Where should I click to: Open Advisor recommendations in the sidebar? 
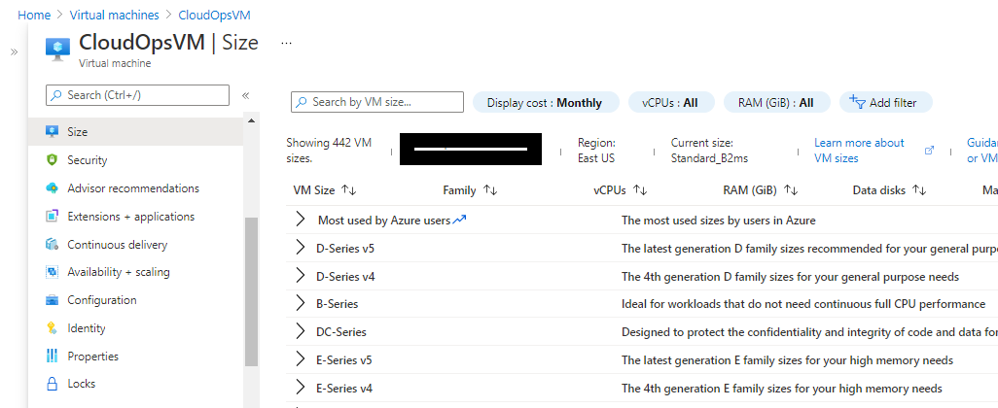pyautogui.click(x=133, y=188)
